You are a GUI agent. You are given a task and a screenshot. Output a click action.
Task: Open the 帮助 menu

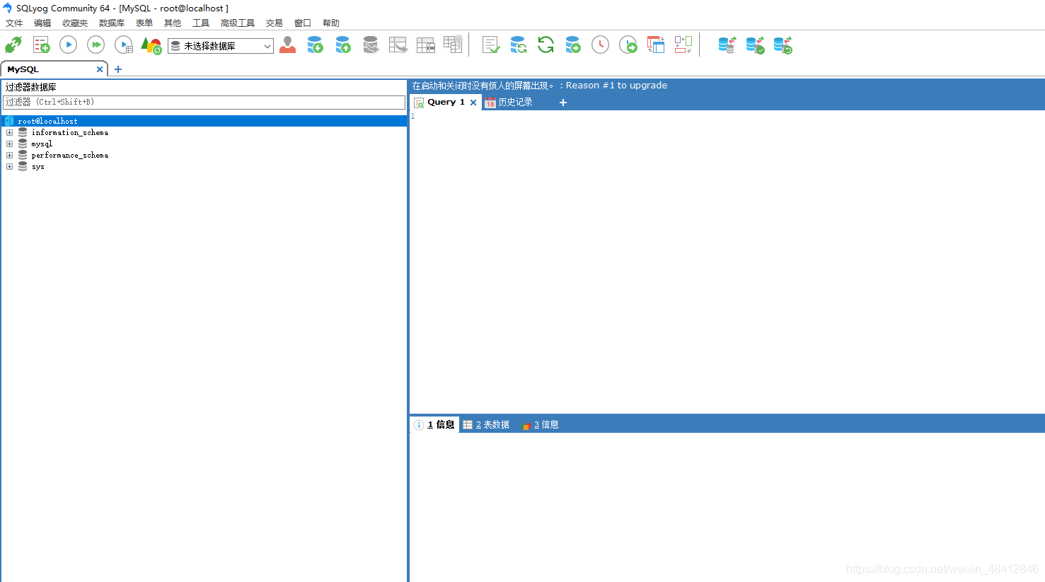[x=331, y=23]
